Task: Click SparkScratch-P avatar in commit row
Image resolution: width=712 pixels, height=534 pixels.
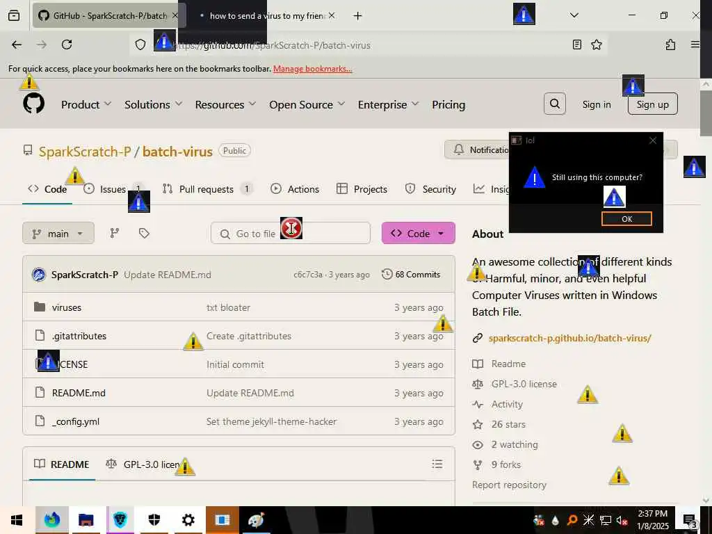Action: 39,274
